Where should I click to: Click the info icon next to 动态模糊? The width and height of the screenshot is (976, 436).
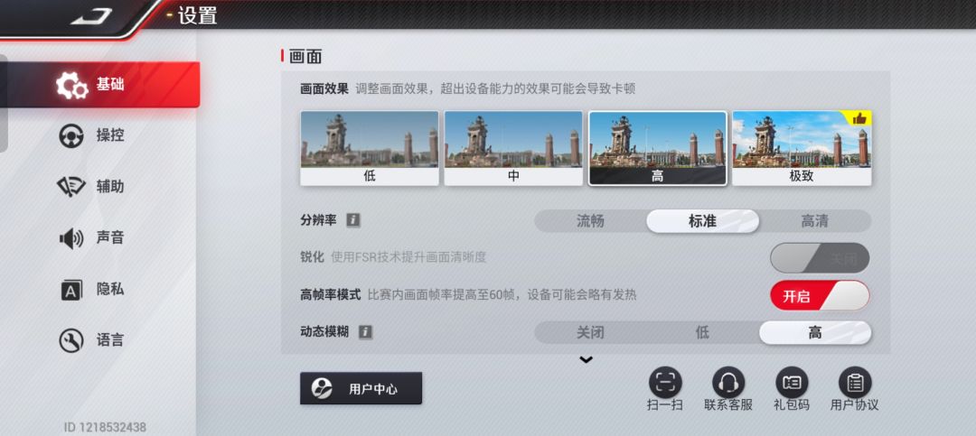[365, 332]
